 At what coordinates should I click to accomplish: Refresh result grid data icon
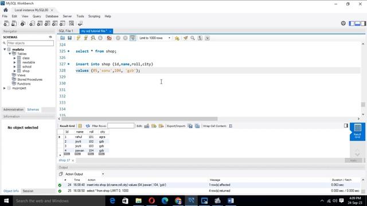(x=88, y=126)
